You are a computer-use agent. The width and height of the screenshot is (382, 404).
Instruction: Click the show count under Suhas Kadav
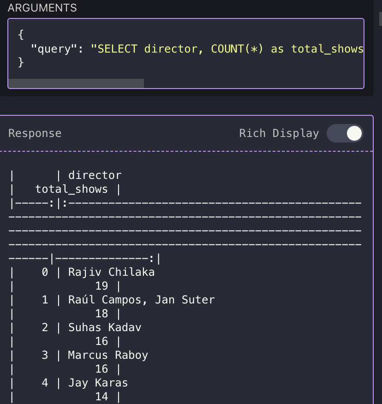tap(101, 341)
